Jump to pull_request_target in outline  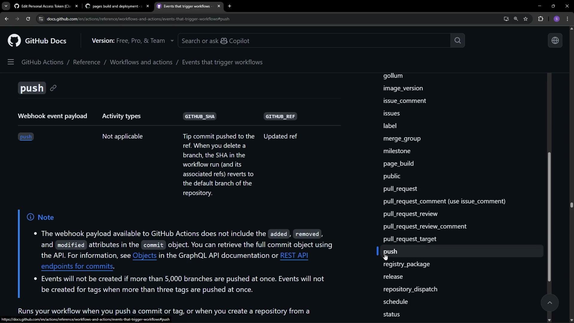point(410,239)
